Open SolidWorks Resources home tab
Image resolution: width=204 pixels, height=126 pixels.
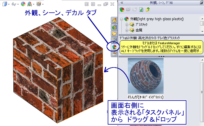(114, 20)
